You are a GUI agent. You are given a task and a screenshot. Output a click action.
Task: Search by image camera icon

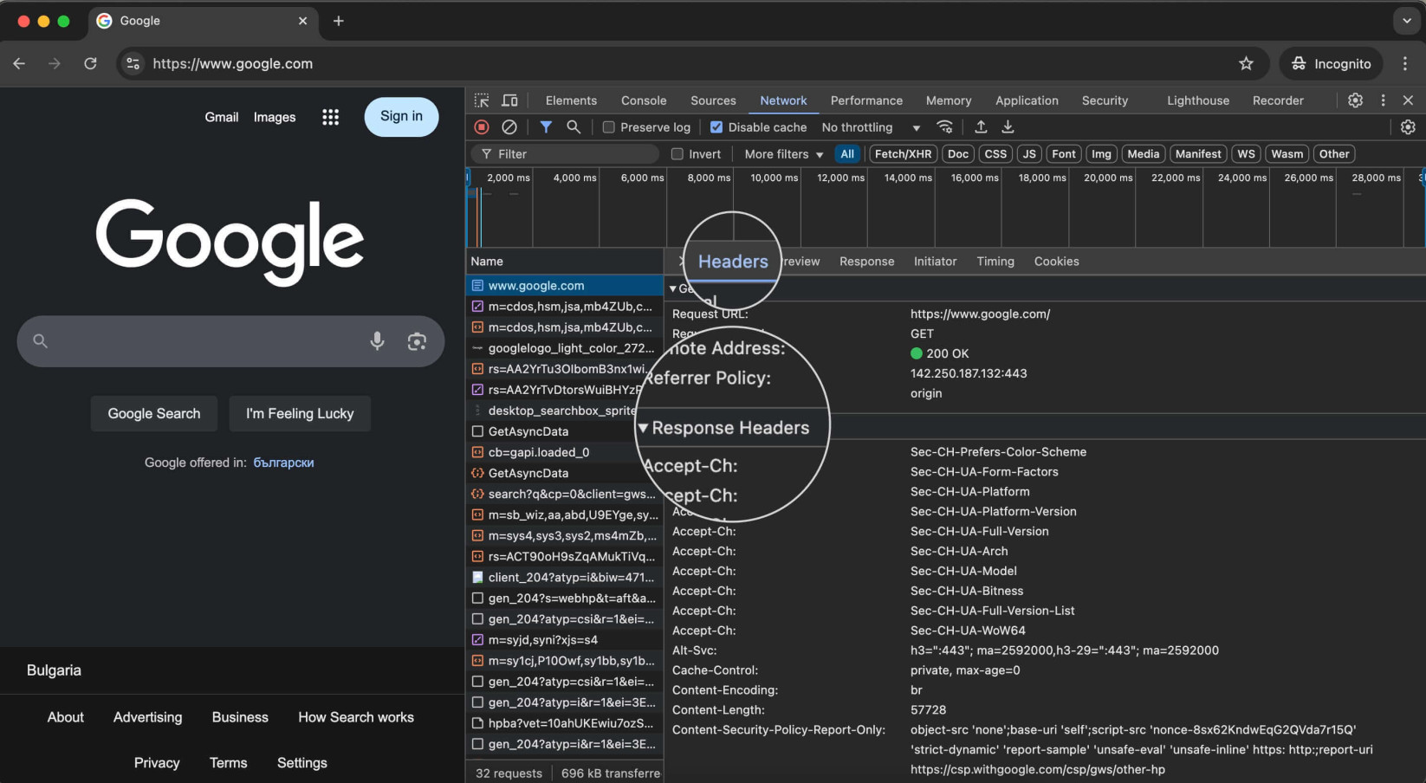click(417, 341)
